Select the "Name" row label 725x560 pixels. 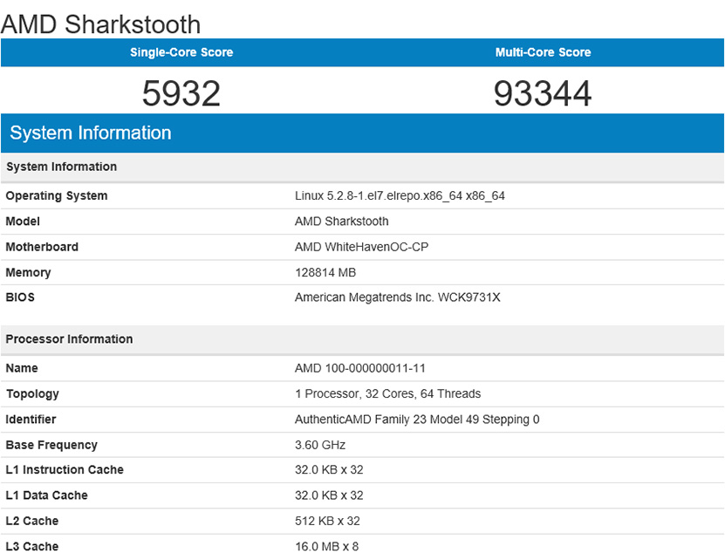[22, 368]
